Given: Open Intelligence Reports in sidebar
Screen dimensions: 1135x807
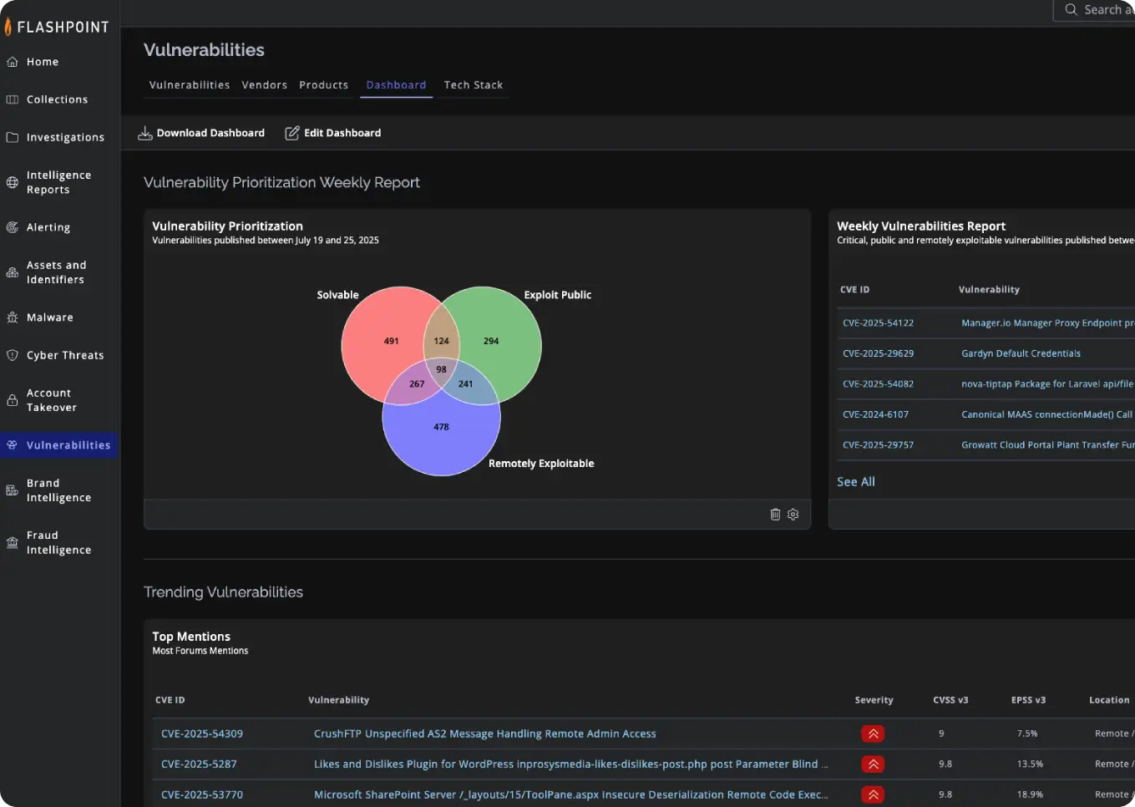Looking at the screenshot, I should (58, 182).
